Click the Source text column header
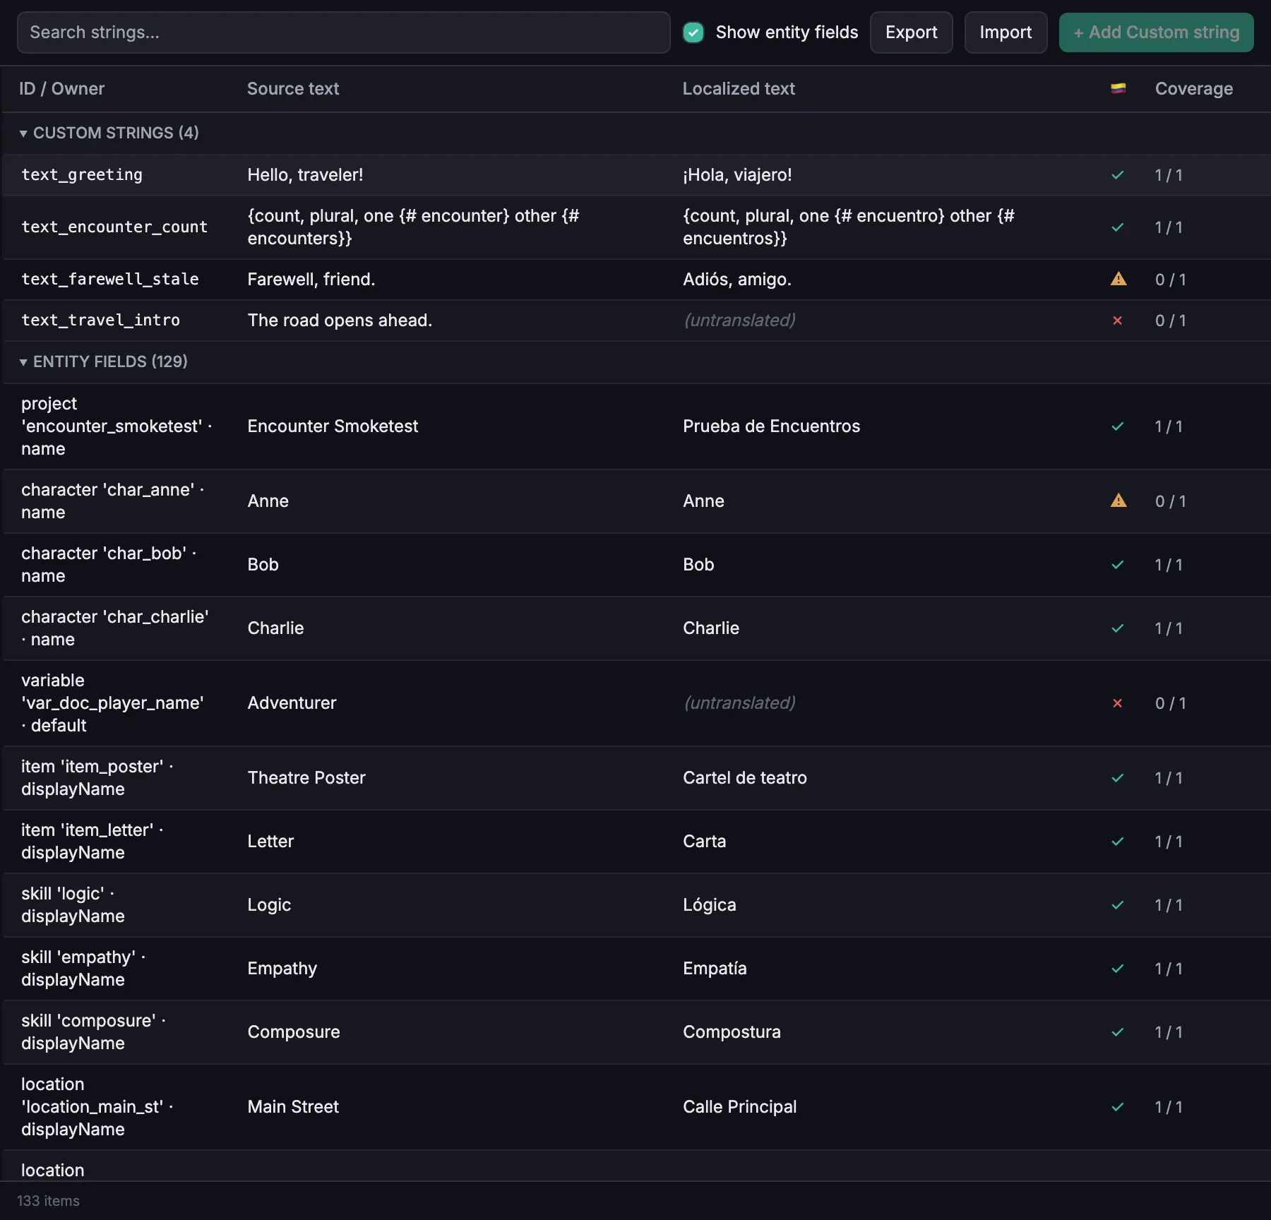Image resolution: width=1271 pixels, height=1220 pixels. point(293,88)
